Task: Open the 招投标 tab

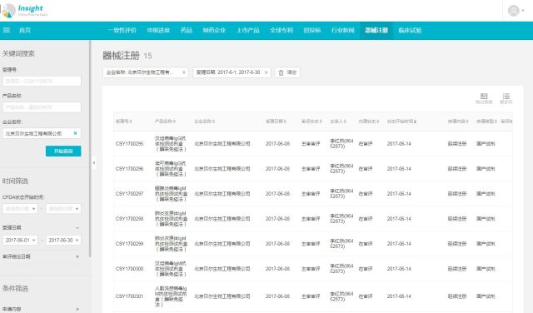Action: 312,30
